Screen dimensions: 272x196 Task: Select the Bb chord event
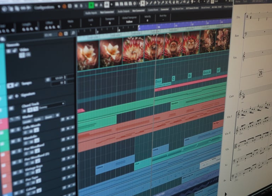189,75
